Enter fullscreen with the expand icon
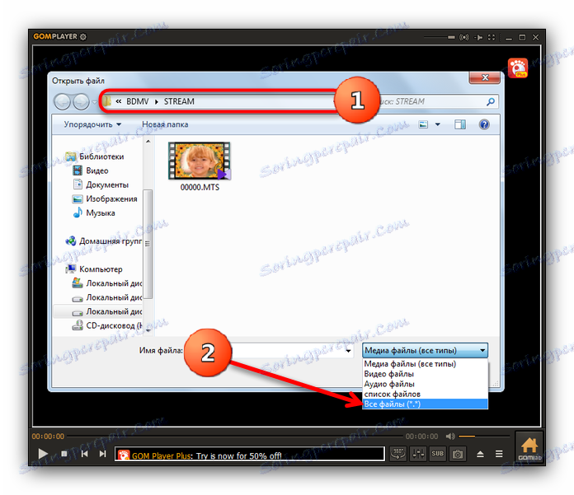The height and width of the screenshot is (495, 574). pyautogui.click(x=492, y=37)
